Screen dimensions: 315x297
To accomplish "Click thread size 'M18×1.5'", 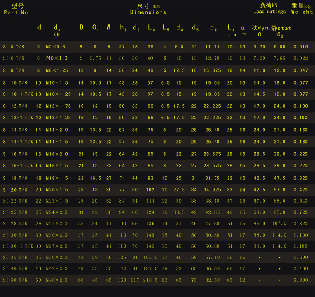I will tap(57, 178).
